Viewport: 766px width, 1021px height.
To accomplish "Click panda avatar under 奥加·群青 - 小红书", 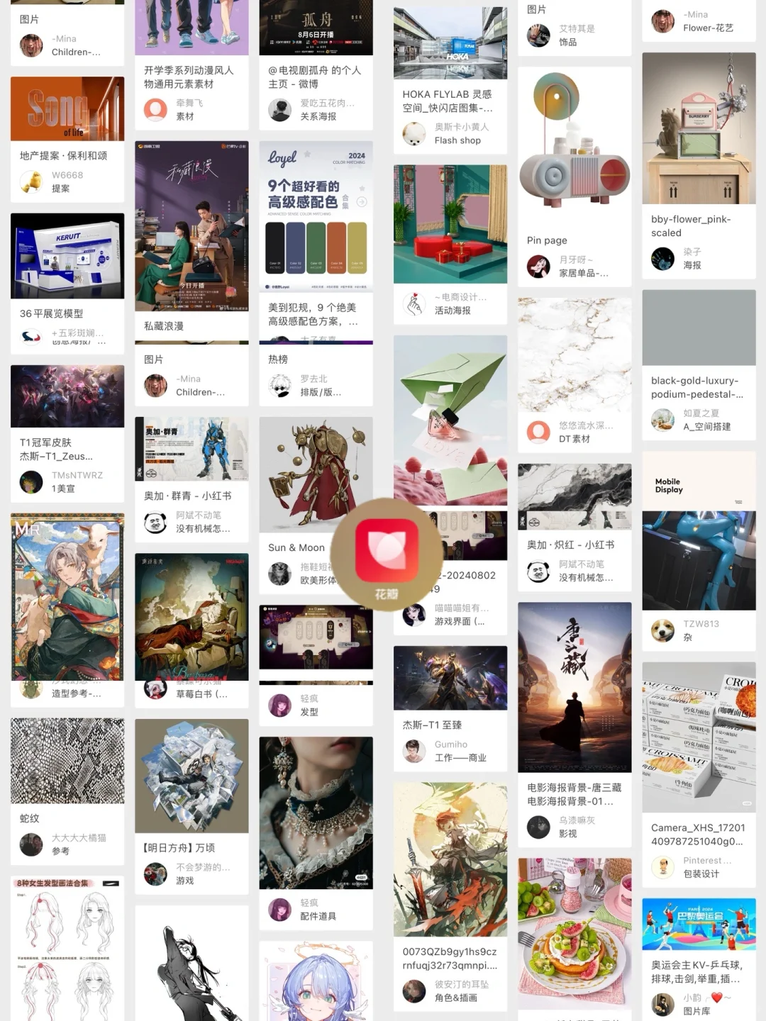I will coord(155,522).
